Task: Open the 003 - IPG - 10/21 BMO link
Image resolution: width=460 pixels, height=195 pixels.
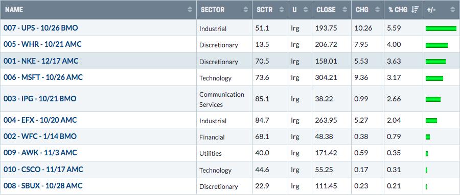Action: (40, 99)
